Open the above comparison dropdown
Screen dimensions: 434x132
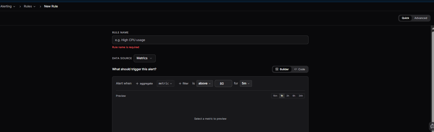[205, 84]
